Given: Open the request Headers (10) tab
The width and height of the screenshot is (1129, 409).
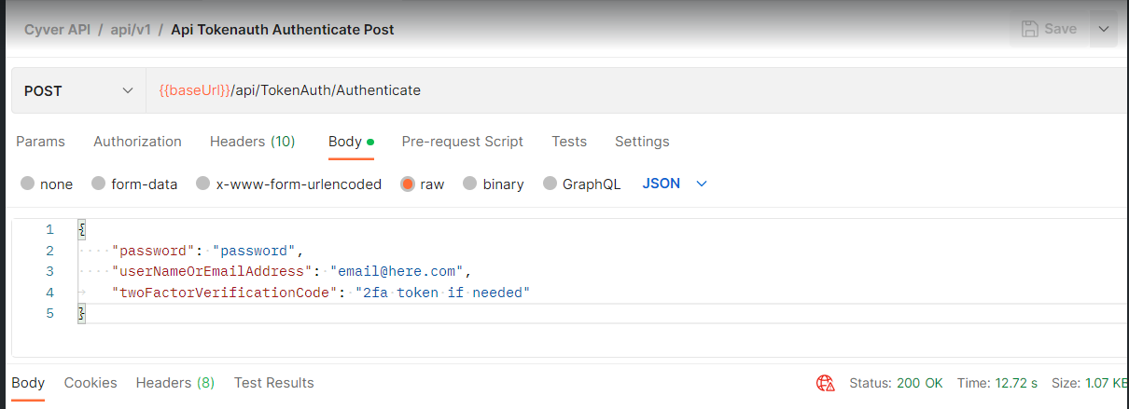Looking at the screenshot, I should pyautogui.click(x=252, y=142).
